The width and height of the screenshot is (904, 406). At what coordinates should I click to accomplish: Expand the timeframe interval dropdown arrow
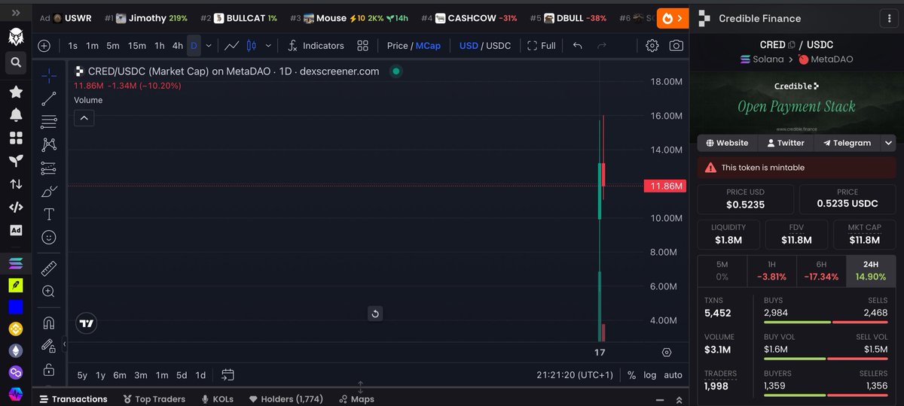(x=209, y=46)
